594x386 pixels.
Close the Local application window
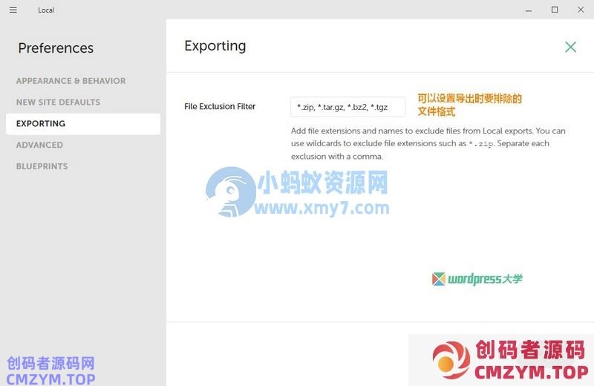581,10
